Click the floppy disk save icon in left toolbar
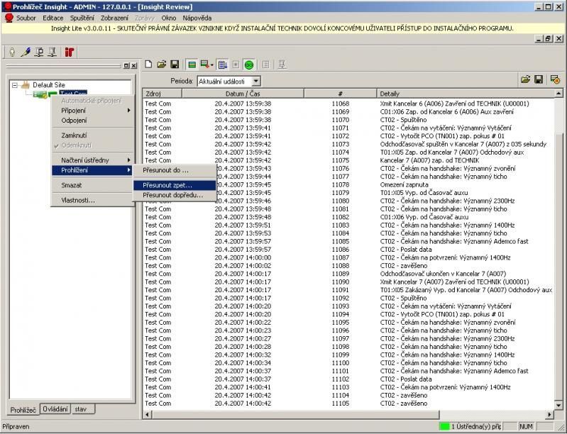This screenshot has width=567, height=434. click(x=173, y=65)
